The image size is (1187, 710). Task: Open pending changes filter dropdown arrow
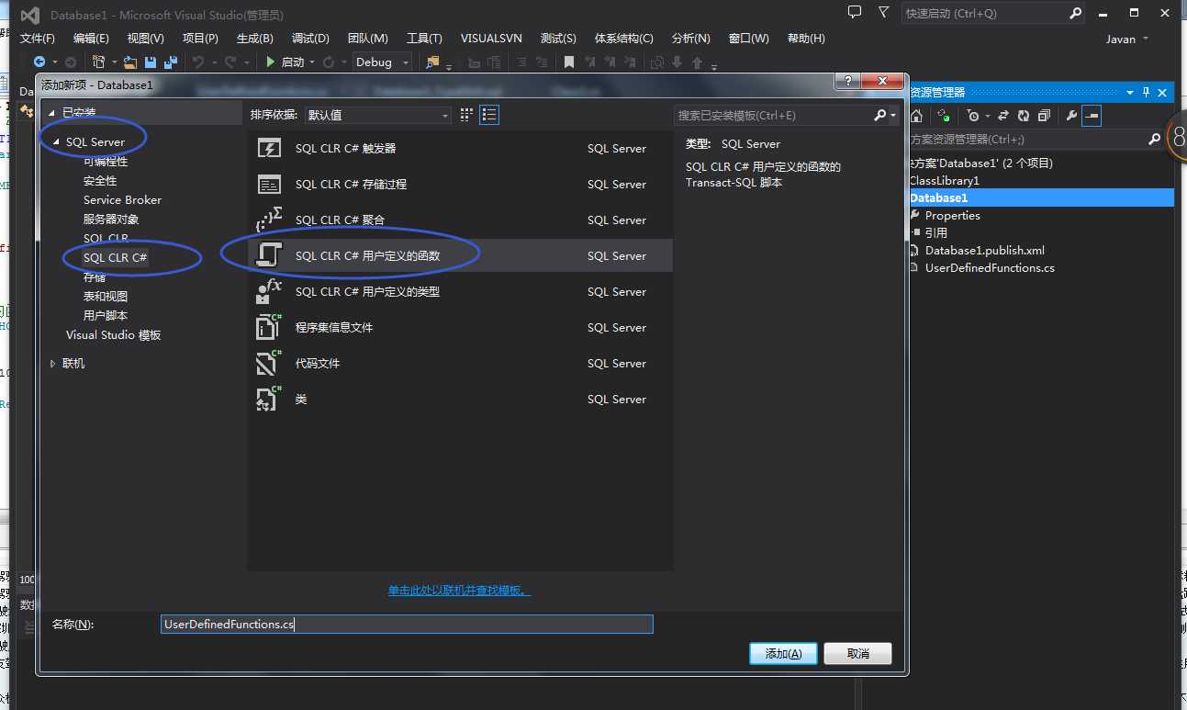(986, 117)
